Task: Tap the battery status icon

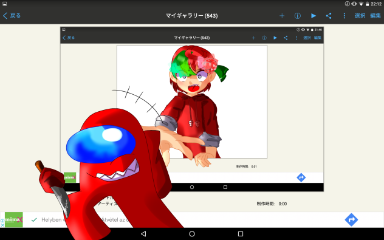Action: tap(367, 4)
